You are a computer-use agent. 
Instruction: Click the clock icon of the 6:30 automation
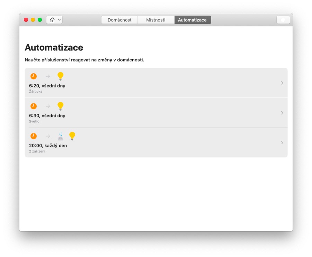(x=33, y=106)
